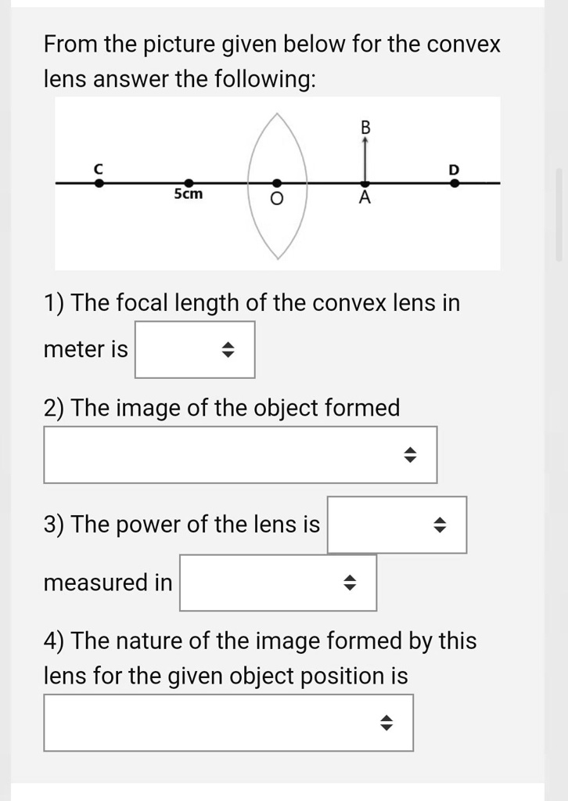
Task: Click point C on the optical diagram
Action: click(x=99, y=180)
